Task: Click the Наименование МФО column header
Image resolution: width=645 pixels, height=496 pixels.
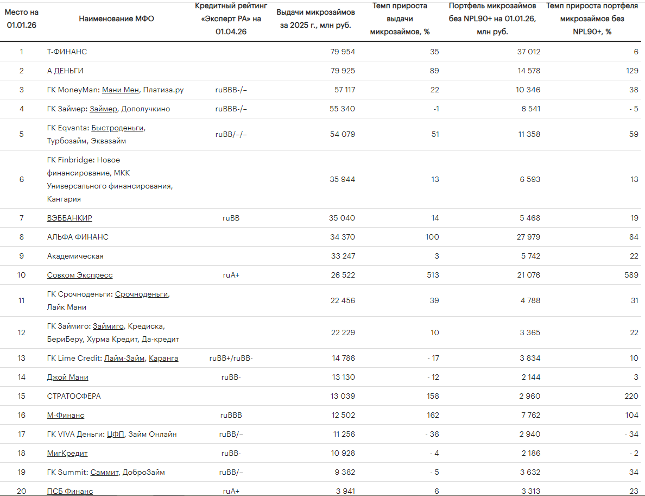Action: [x=116, y=19]
